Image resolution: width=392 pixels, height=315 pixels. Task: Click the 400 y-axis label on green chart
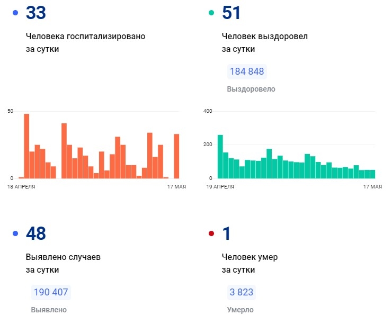208,111
